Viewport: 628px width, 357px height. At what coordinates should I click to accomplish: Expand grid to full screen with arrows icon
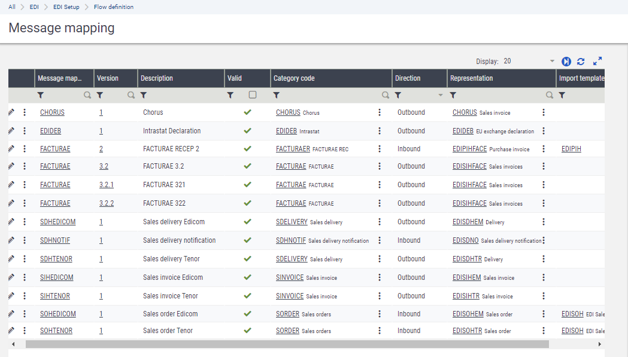[597, 62]
